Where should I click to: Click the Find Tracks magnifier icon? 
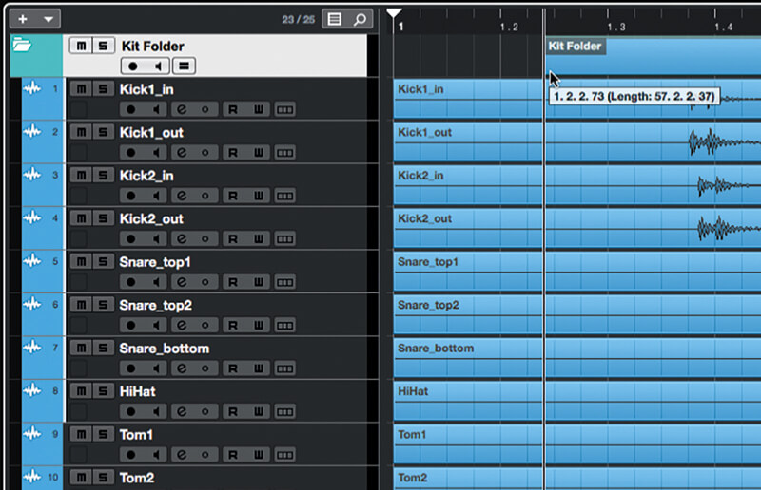361,19
